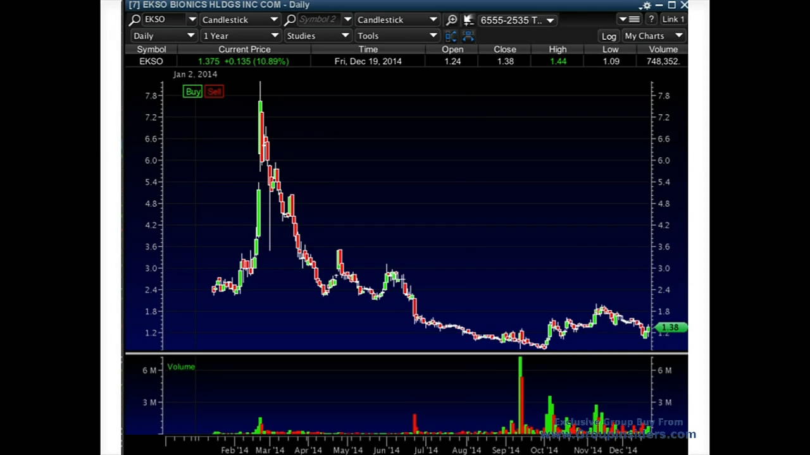
Task: Click the Symbol 2 search magnifier icon
Action: [x=290, y=20]
